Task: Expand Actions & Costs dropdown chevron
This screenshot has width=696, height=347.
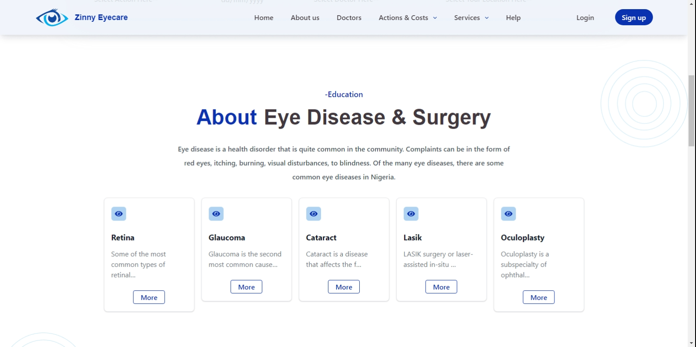Action: coord(435,18)
